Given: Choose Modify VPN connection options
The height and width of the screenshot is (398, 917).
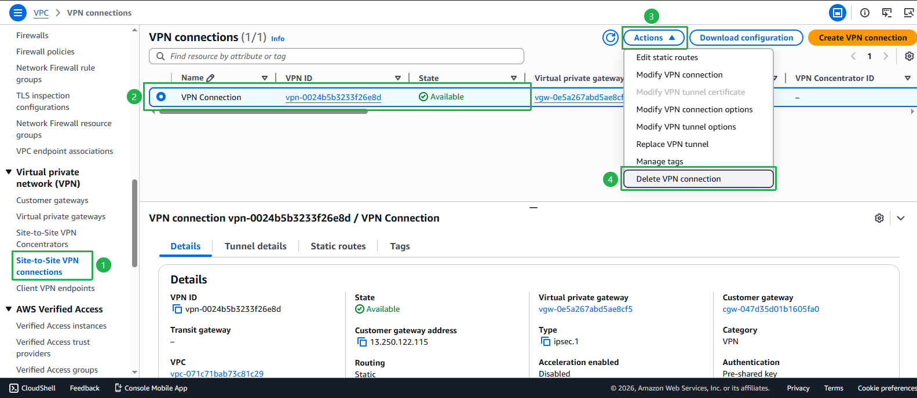Looking at the screenshot, I should point(698,109).
